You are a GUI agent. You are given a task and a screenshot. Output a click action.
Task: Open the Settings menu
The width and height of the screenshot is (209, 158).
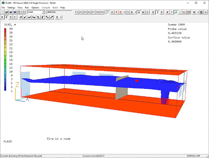click(11, 8)
